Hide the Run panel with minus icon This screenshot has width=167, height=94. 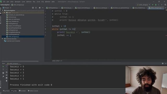click(x=166, y=63)
